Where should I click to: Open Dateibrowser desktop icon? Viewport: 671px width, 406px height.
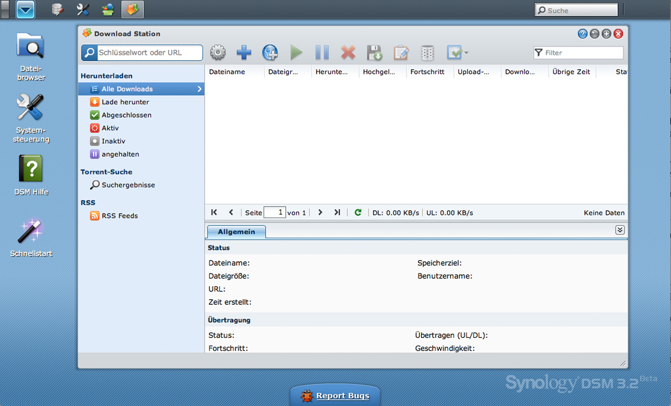tap(31, 57)
